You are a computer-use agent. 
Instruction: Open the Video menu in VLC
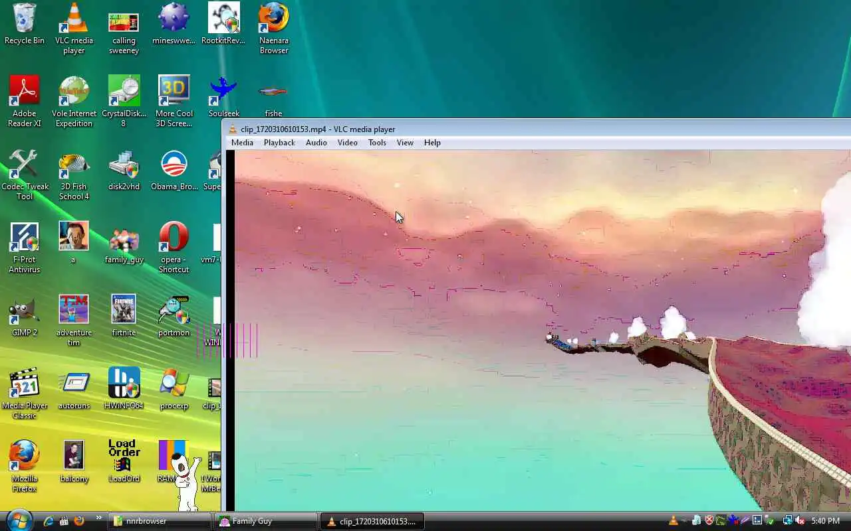pyautogui.click(x=347, y=143)
